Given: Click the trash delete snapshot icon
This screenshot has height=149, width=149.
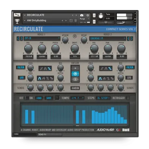Looking at the screenshot, I should tap(76, 21).
